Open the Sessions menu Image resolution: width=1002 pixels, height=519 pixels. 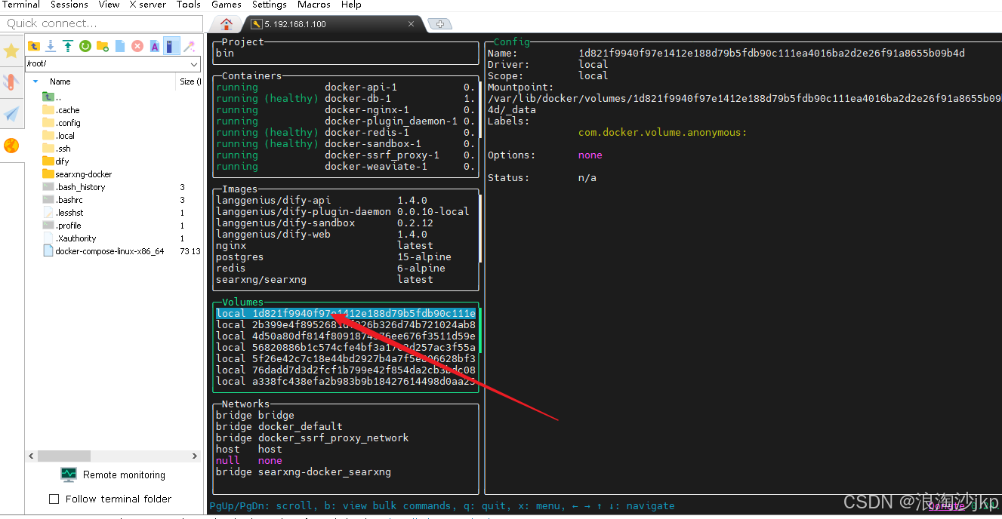69,5
